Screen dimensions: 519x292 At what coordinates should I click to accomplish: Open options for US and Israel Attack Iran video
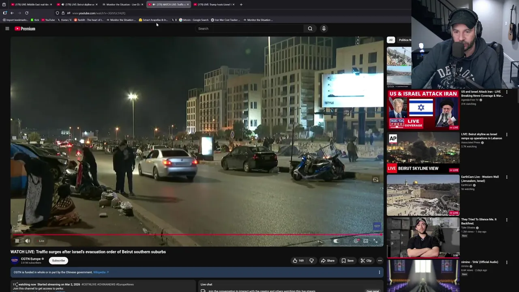(506, 92)
